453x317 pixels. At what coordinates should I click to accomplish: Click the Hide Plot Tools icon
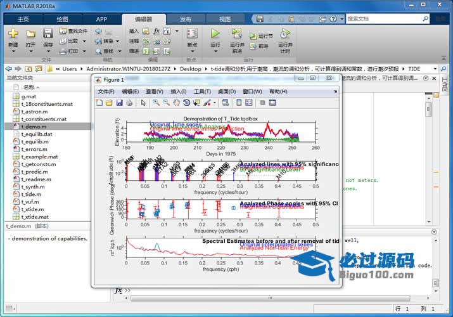tap(262, 103)
